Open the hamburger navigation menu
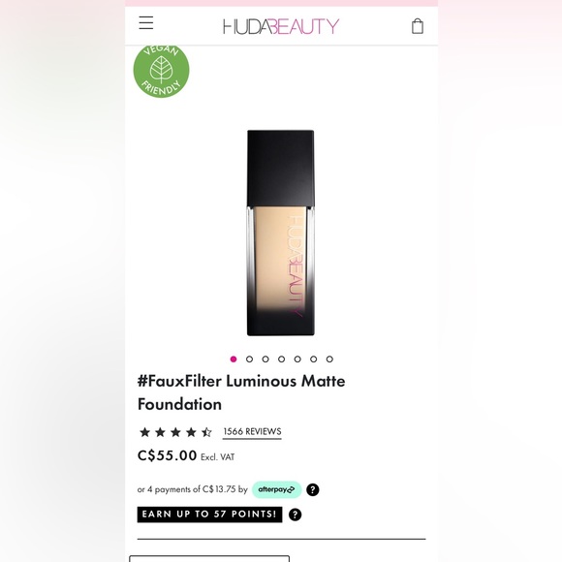This screenshot has height=562, width=562. [146, 23]
